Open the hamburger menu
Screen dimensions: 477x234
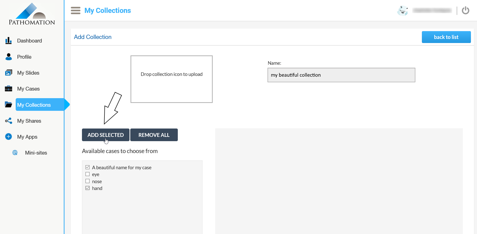tap(76, 11)
